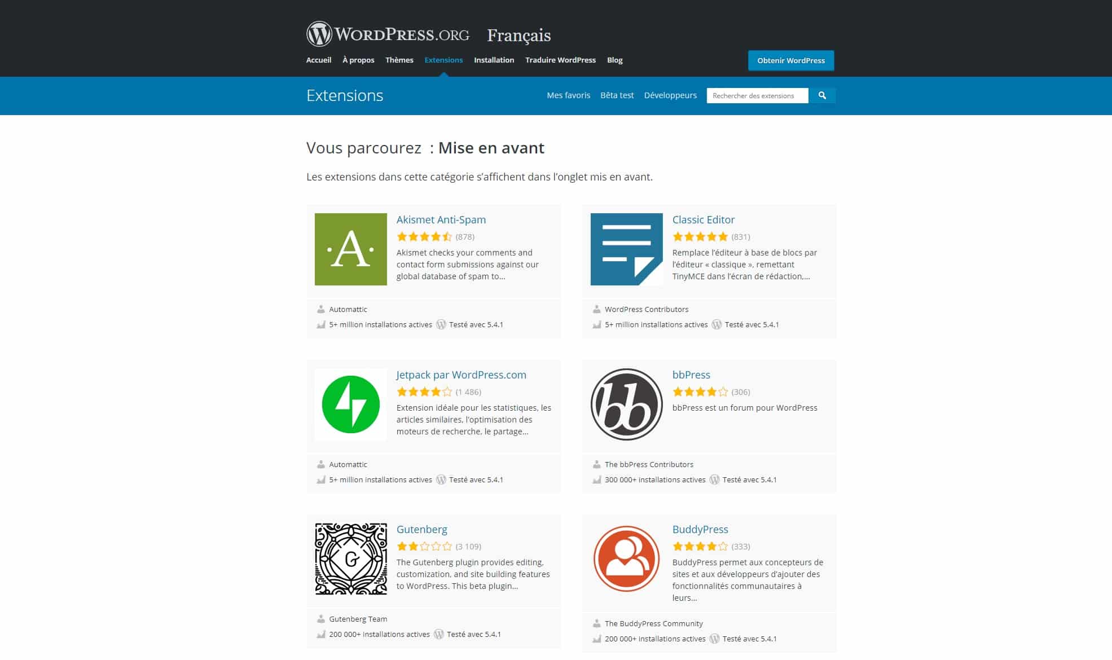The height and width of the screenshot is (660, 1112).
Task: Click the green Jetpack lightning icon
Action: pos(350,404)
